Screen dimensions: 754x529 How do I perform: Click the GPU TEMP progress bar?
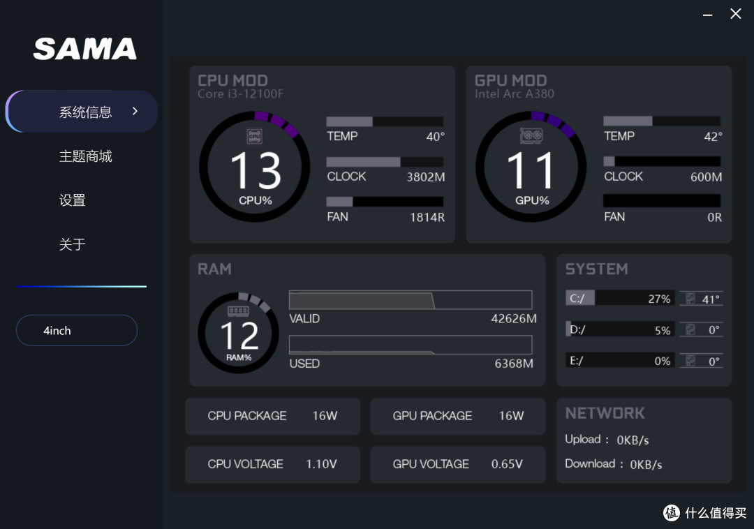pyautogui.click(x=662, y=121)
